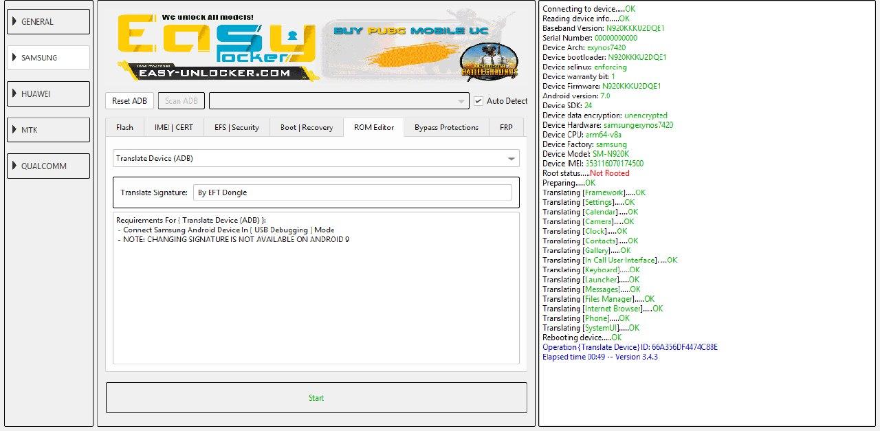The image size is (880, 431).
Task: Switch to the IMEI | CERT tab
Action: (x=174, y=127)
